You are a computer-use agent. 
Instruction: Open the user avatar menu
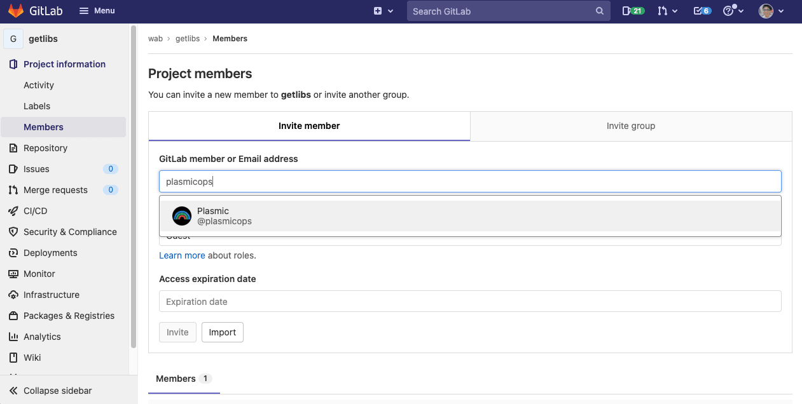[771, 11]
